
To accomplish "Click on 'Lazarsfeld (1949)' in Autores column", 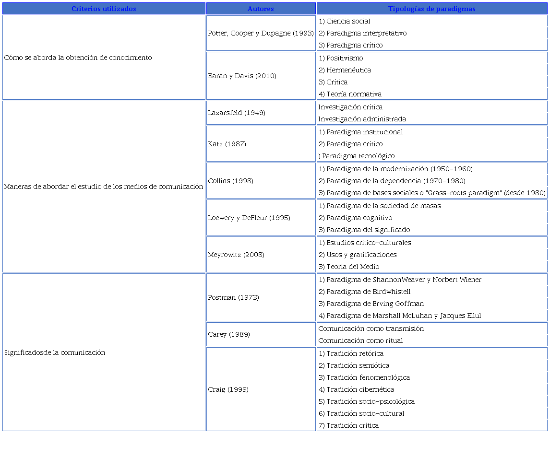I will [x=237, y=113].
